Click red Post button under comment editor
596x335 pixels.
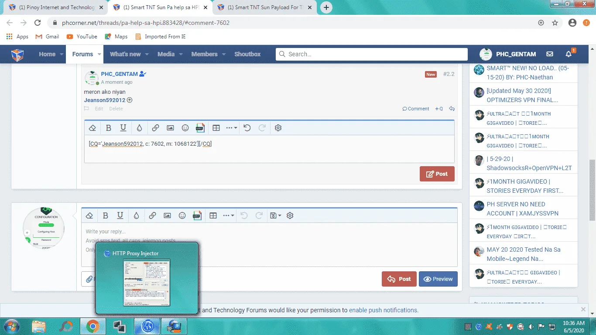pyautogui.click(x=437, y=174)
